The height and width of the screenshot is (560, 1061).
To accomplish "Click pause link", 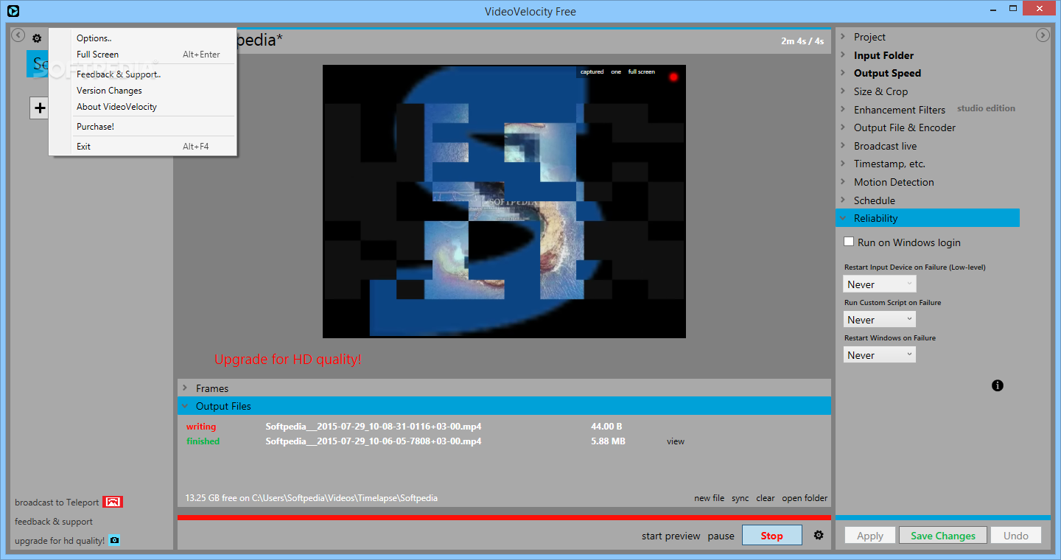I will 721,536.
